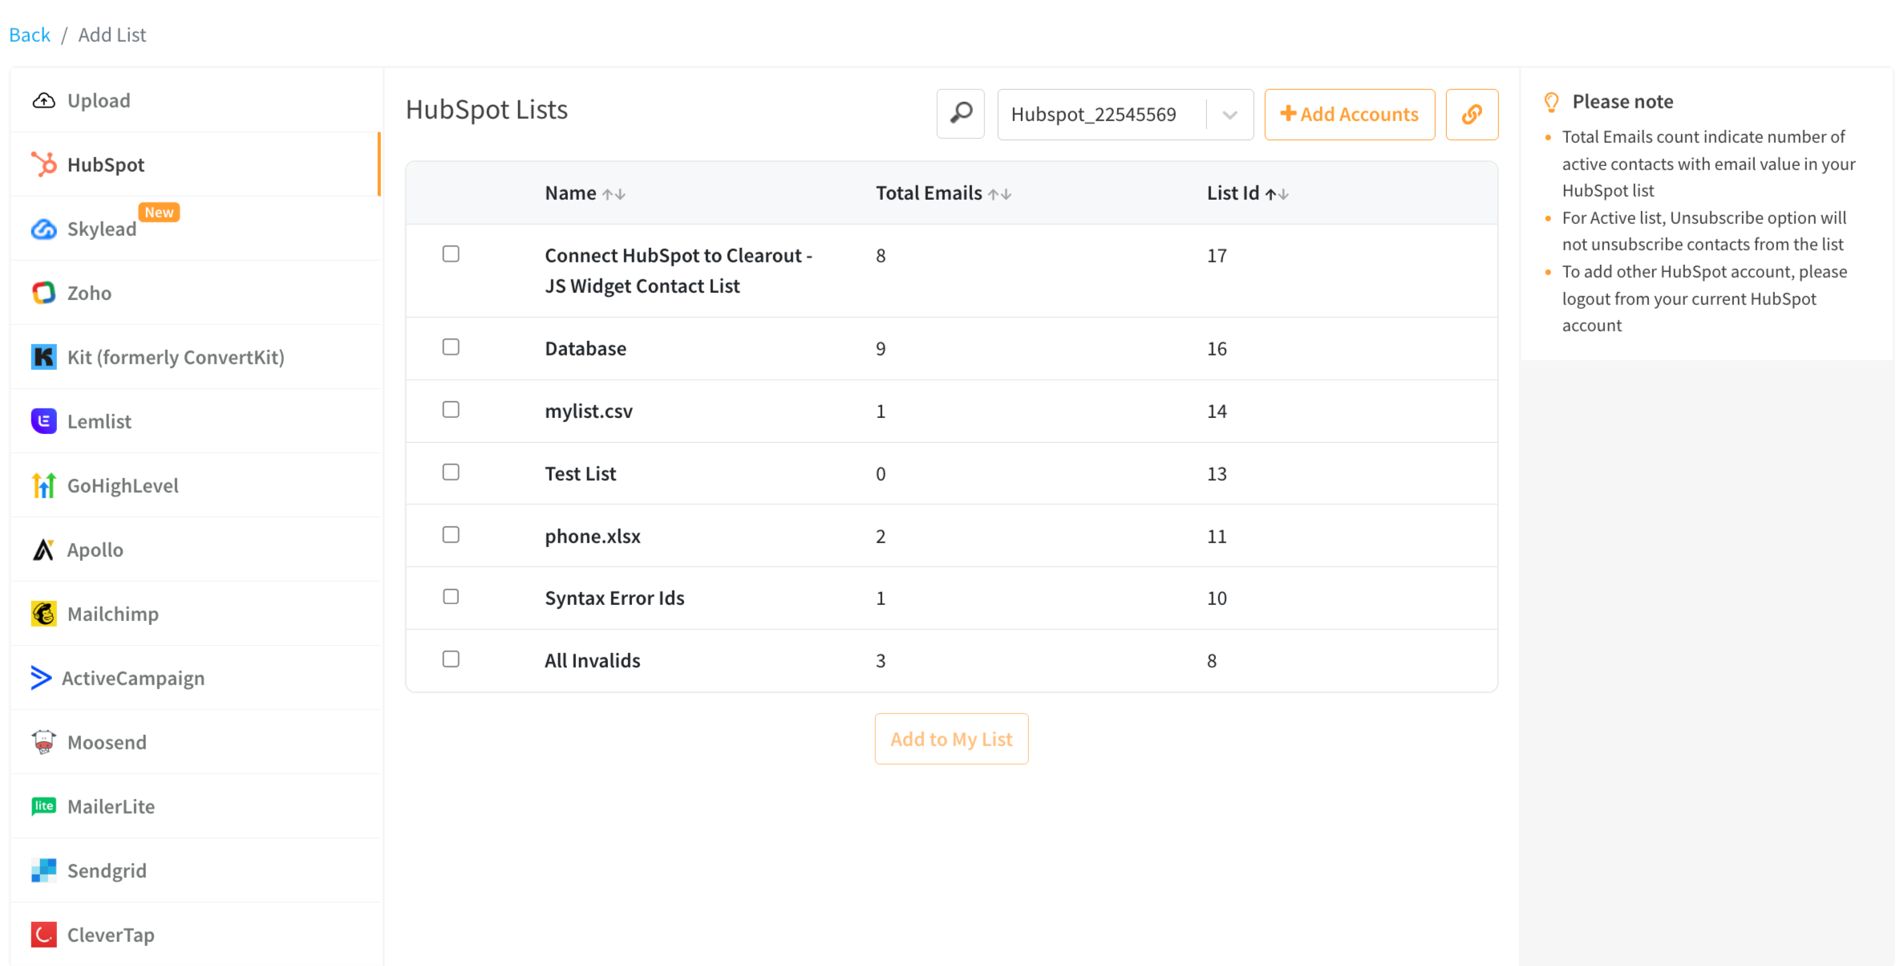The width and height of the screenshot is (1900, 966).
Task: Click the Add Accounts button
Action: [x=1350, y=114]
